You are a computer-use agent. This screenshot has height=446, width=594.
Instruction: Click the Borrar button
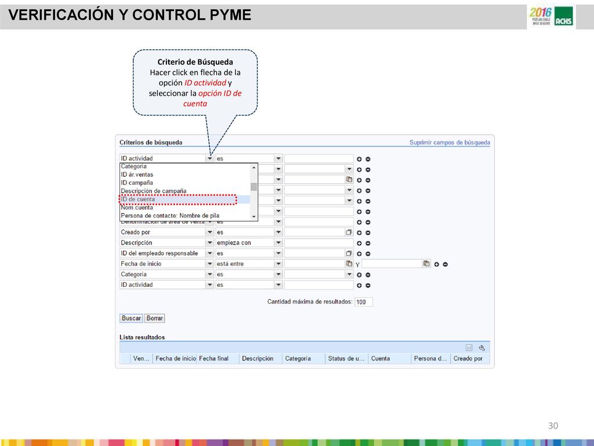[154, 318]
